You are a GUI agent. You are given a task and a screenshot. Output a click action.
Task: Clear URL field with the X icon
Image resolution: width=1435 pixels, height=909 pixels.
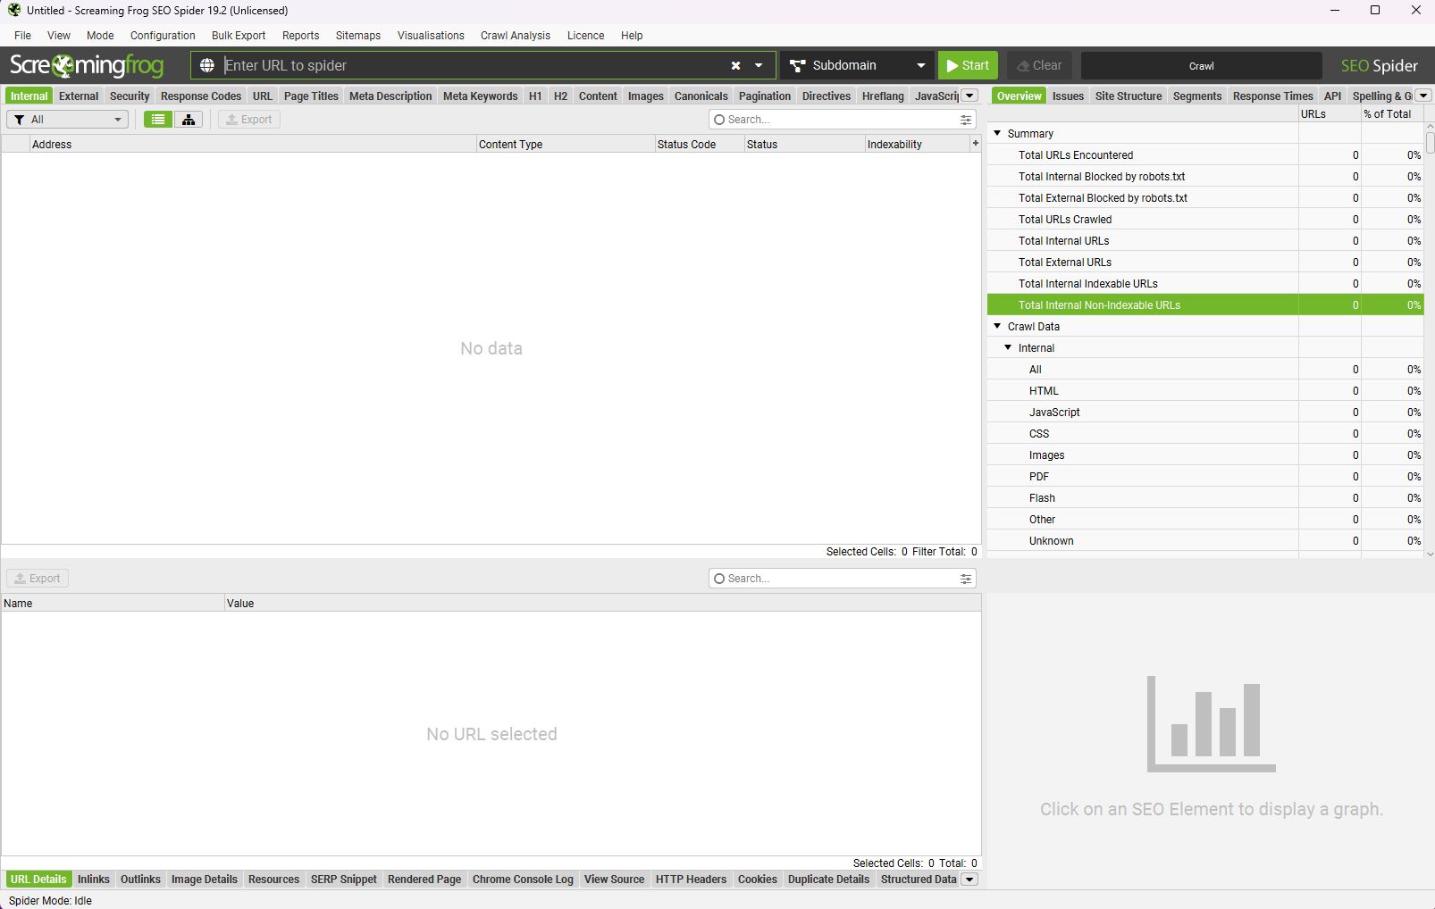pyautogui.click(x=735, y=65)
